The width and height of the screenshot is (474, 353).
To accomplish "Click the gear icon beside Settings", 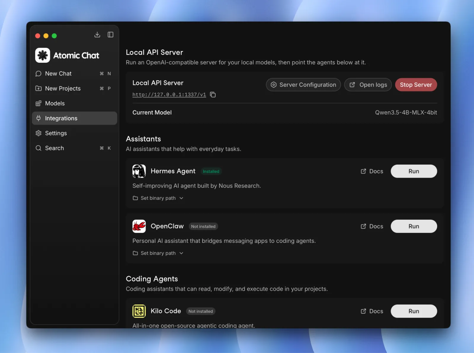I will [39, 133].
